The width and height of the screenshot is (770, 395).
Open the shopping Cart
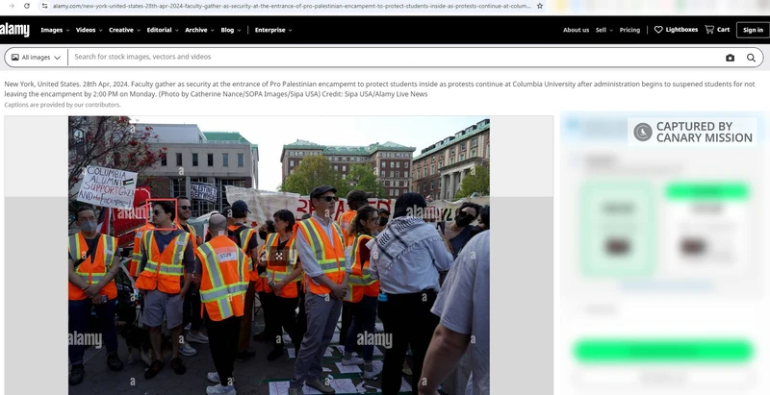point(717,30)
